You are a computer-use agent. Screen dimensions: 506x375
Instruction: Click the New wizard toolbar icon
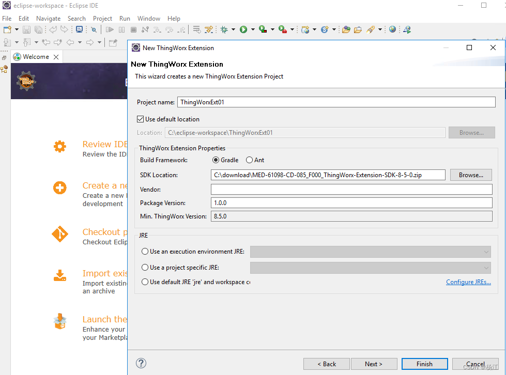[x=7, y=29]
